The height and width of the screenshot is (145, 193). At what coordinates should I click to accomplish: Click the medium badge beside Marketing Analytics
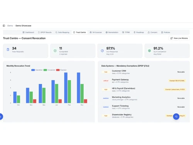106,98
